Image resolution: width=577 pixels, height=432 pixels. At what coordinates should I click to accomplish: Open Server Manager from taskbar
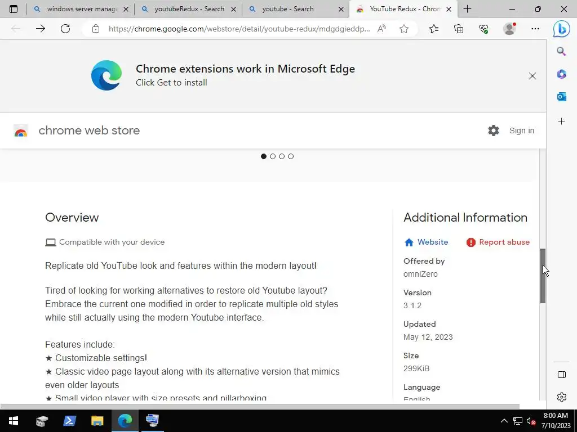pos(42,421)
